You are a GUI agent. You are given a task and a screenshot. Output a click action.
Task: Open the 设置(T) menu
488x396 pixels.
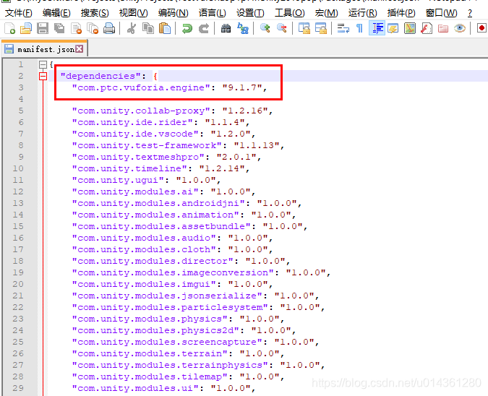[x=250, y=13]
